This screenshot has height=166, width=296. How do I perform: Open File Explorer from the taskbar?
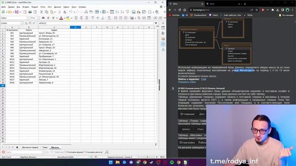click(117, 162)
